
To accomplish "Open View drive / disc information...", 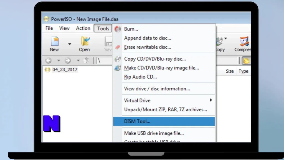I will tap(164, 89).
